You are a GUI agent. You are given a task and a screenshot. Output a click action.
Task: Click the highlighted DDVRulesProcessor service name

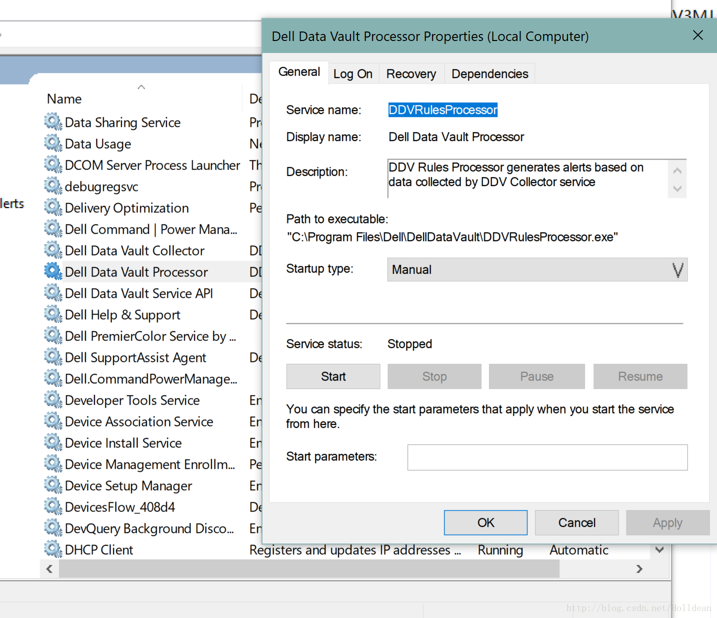[x=443, y=110]
